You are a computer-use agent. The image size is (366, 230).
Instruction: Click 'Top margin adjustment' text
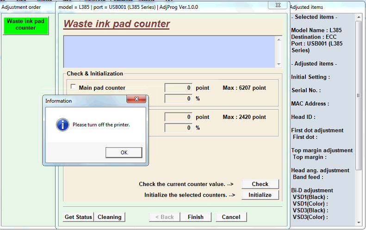coord(322,150)
